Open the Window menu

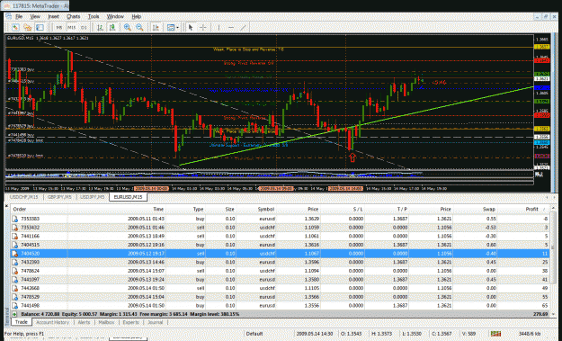pos(115,16)
